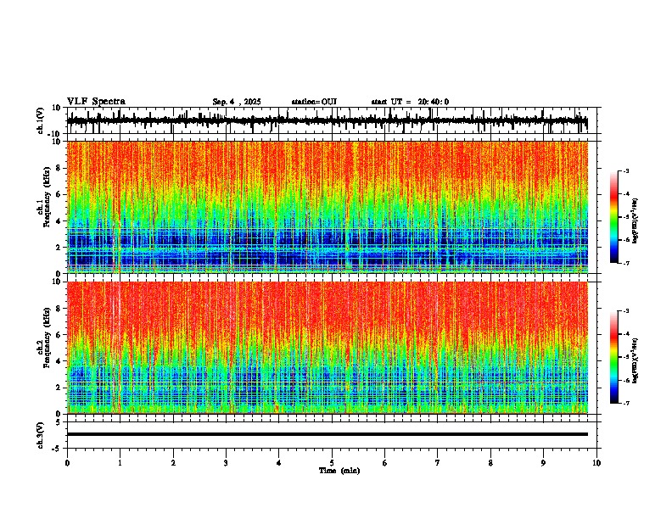
Task: Click the date 'Sep. 4 , 2025'
Action: [x=237, y=102]
